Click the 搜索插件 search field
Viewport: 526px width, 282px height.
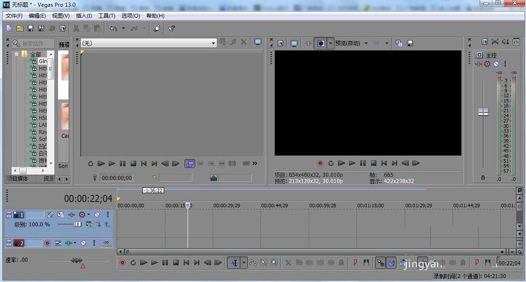pyautogui.click(x=33, y=44)
